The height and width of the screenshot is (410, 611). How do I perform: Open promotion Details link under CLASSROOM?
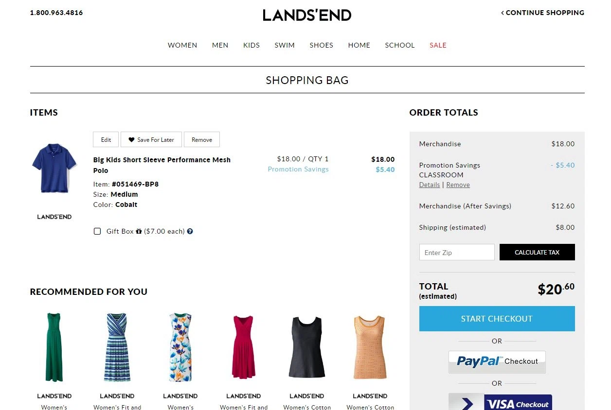[x=430, y=185]
